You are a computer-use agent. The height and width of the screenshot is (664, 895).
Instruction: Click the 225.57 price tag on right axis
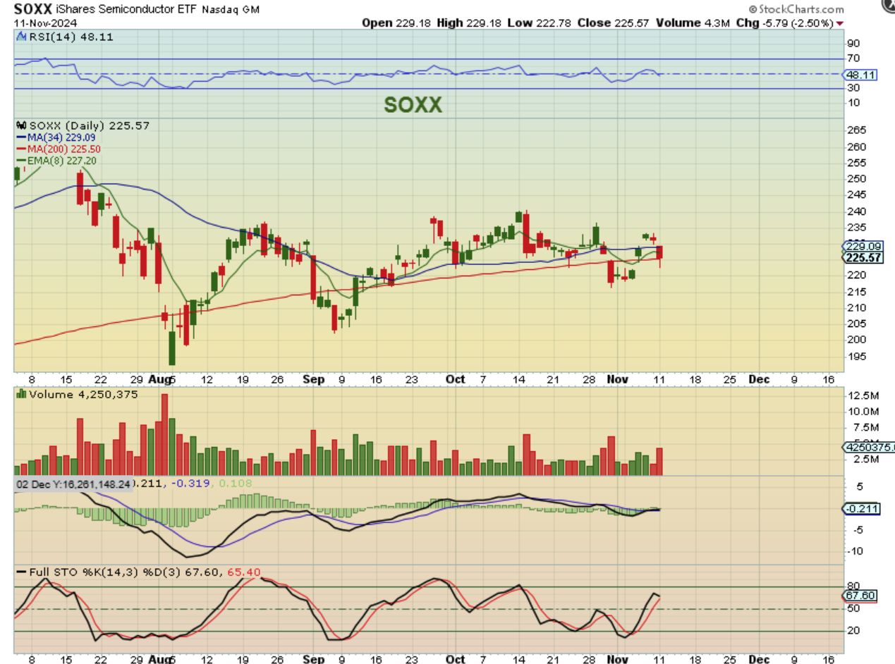(x=864, y=257)
